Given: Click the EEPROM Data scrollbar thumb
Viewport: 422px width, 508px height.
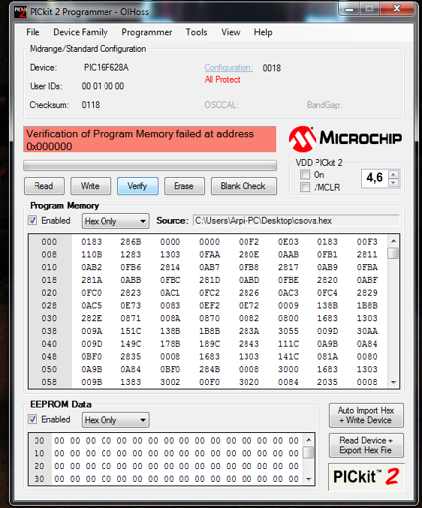Looking at the screenshot, I should click(309, 452).
